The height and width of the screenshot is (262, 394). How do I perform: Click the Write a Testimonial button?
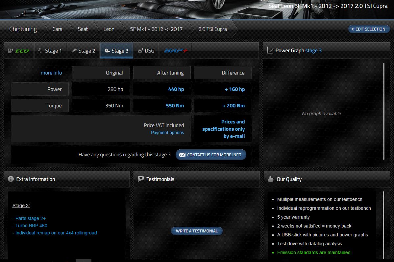(197, 231)
